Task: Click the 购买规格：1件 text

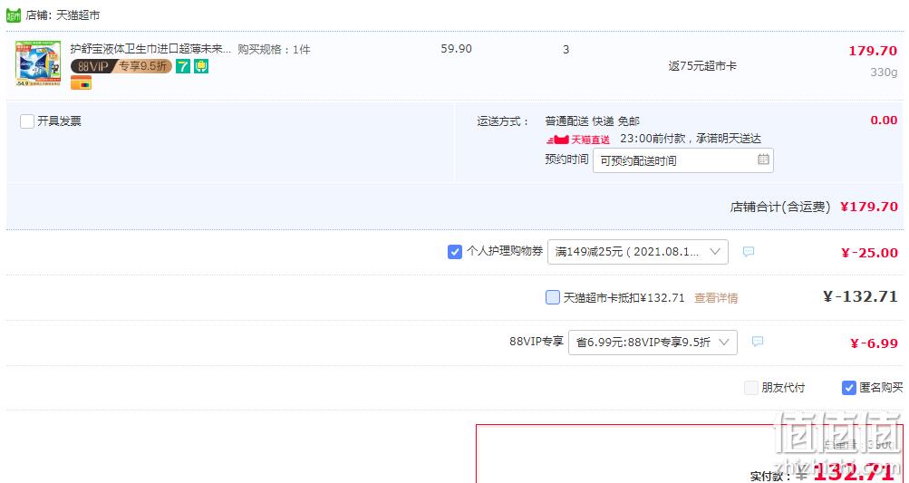Action: tap(275, 49)
